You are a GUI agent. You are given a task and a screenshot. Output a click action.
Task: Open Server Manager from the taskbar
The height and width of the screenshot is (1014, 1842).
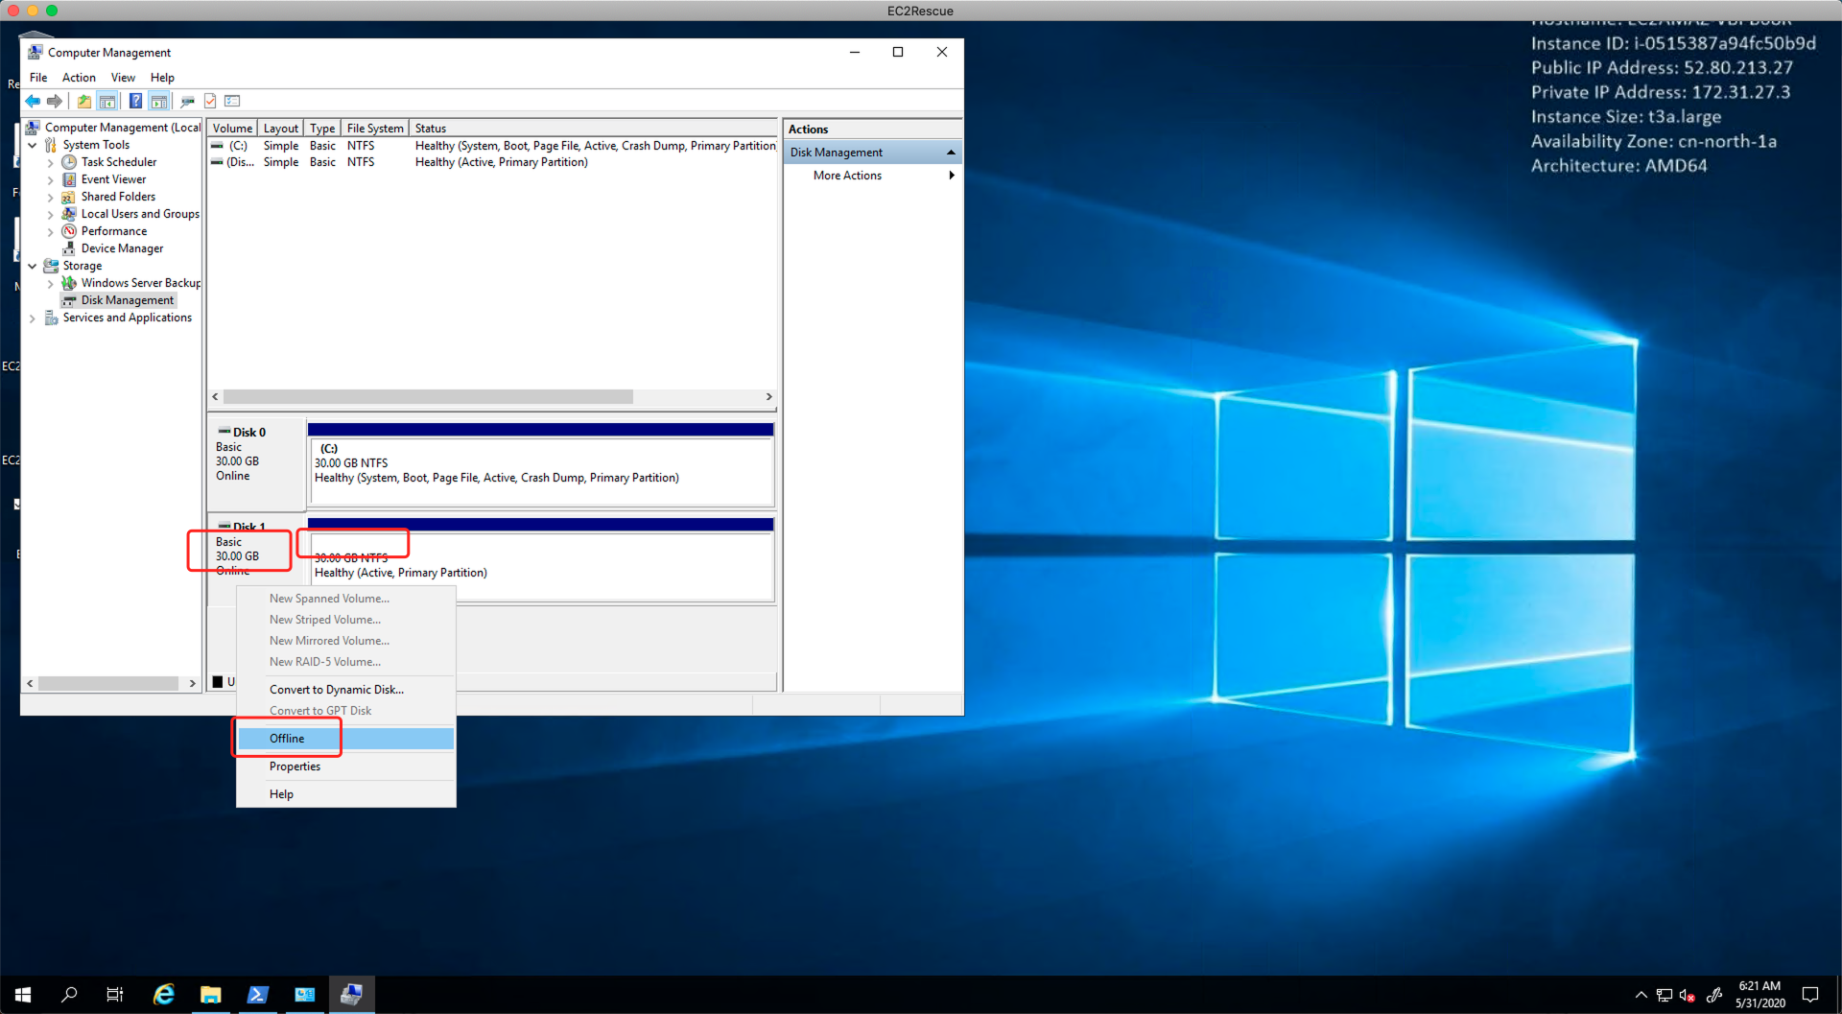[304, 995]
